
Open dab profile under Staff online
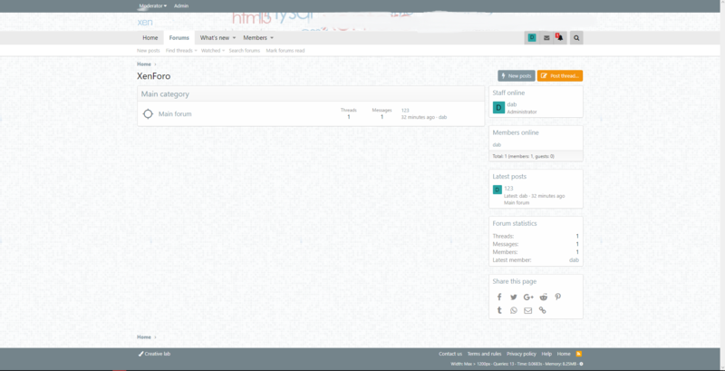click(x=512, y=104)
